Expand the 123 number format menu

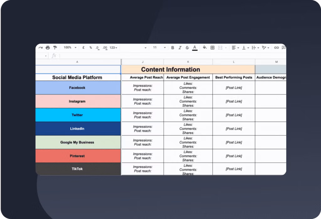point(113,48)
